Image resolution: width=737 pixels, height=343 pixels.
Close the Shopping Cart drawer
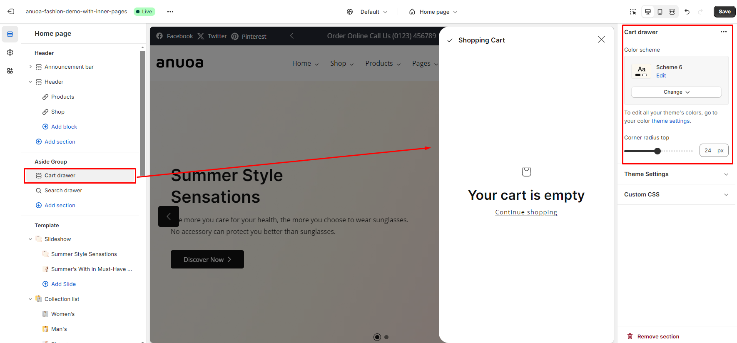point(601,40)
